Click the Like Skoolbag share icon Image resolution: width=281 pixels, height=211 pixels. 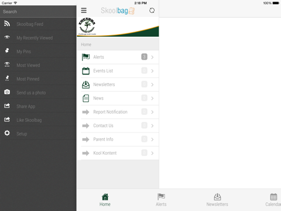[x=7, y=120]
